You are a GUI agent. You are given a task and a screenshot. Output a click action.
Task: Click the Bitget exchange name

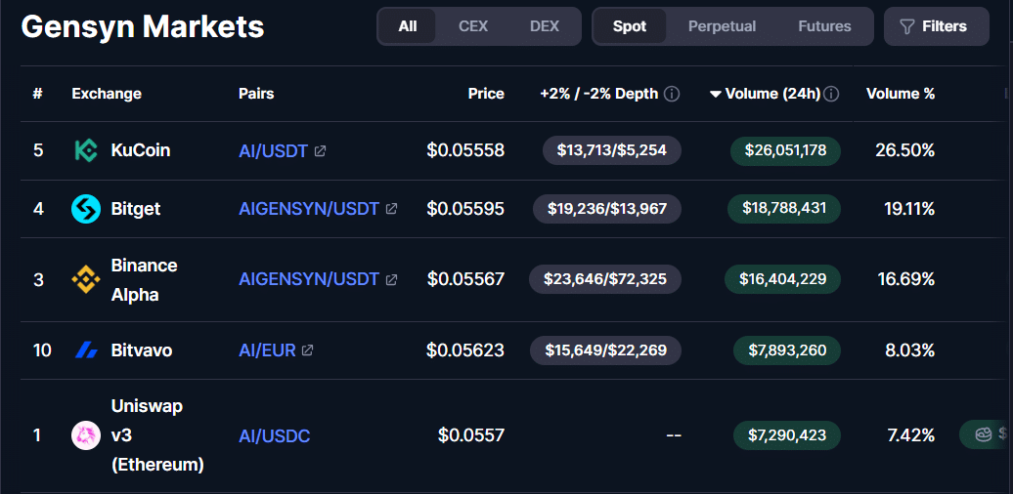tap(136, 209)
